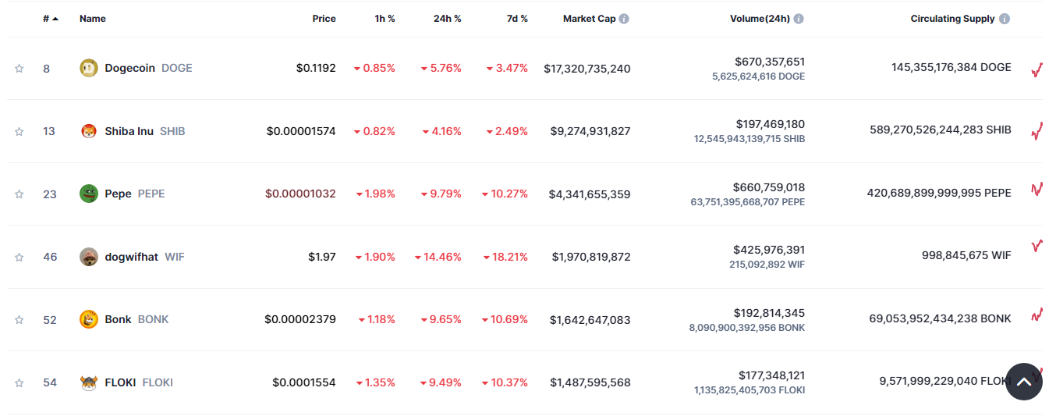Click dogwifhat market cap $1,970,819,872
This screenshot has width=1049, height=416.
point(591,257)
